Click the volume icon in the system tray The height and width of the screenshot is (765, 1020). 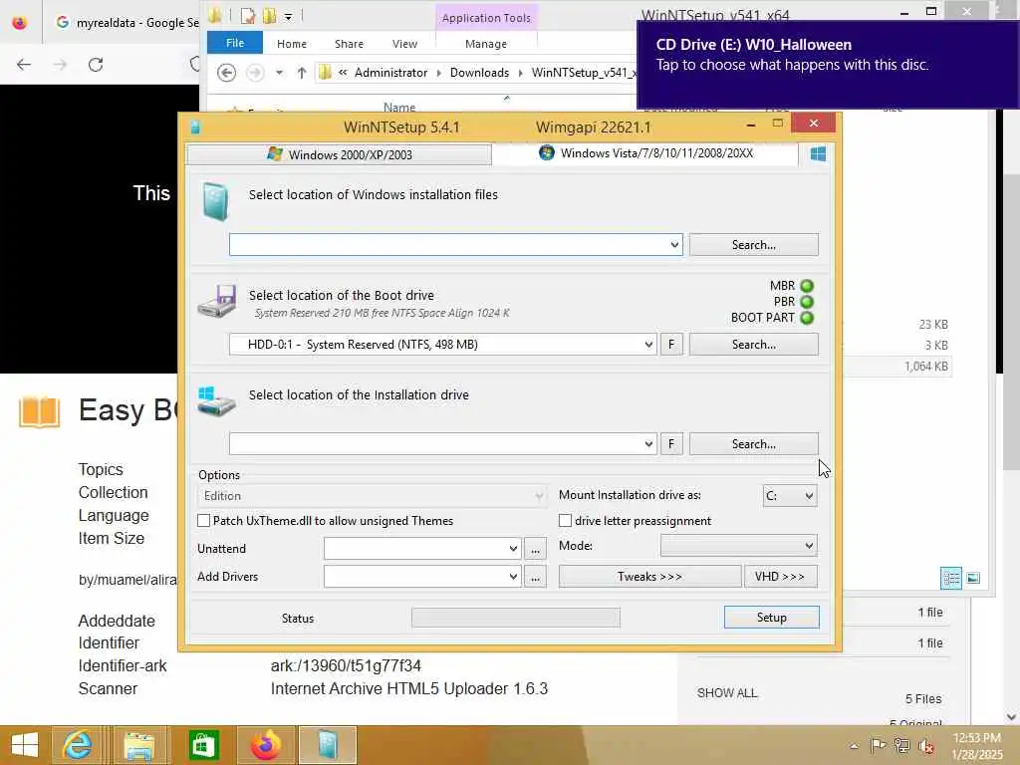pos(925,745)
